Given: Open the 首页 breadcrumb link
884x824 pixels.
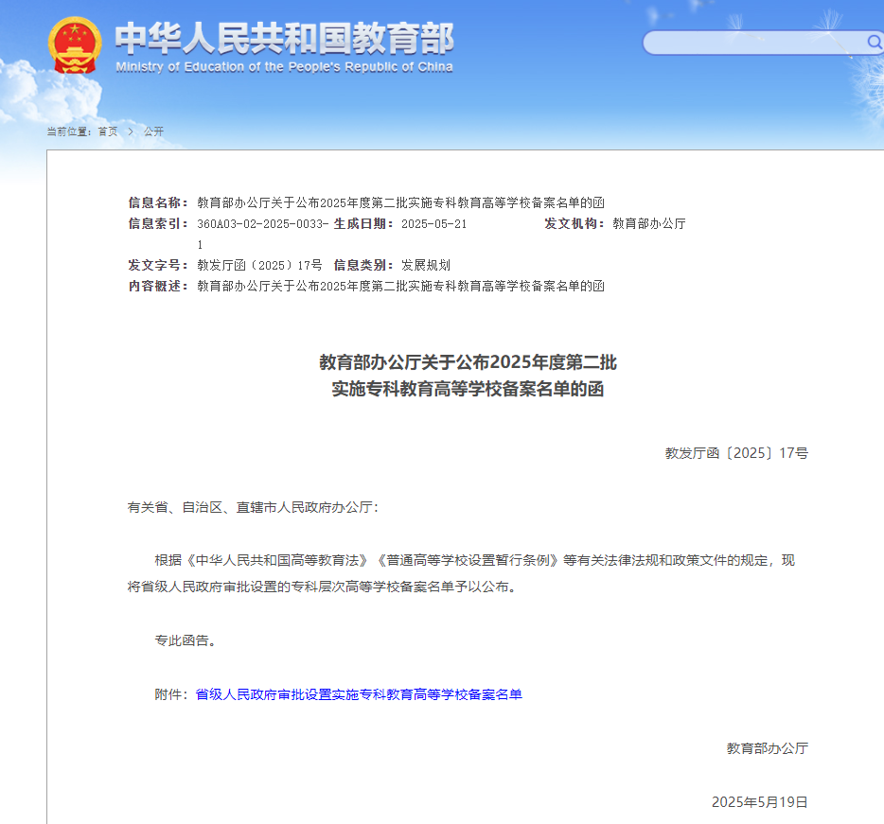Looking at the screenshot, I should pos(108,131).
